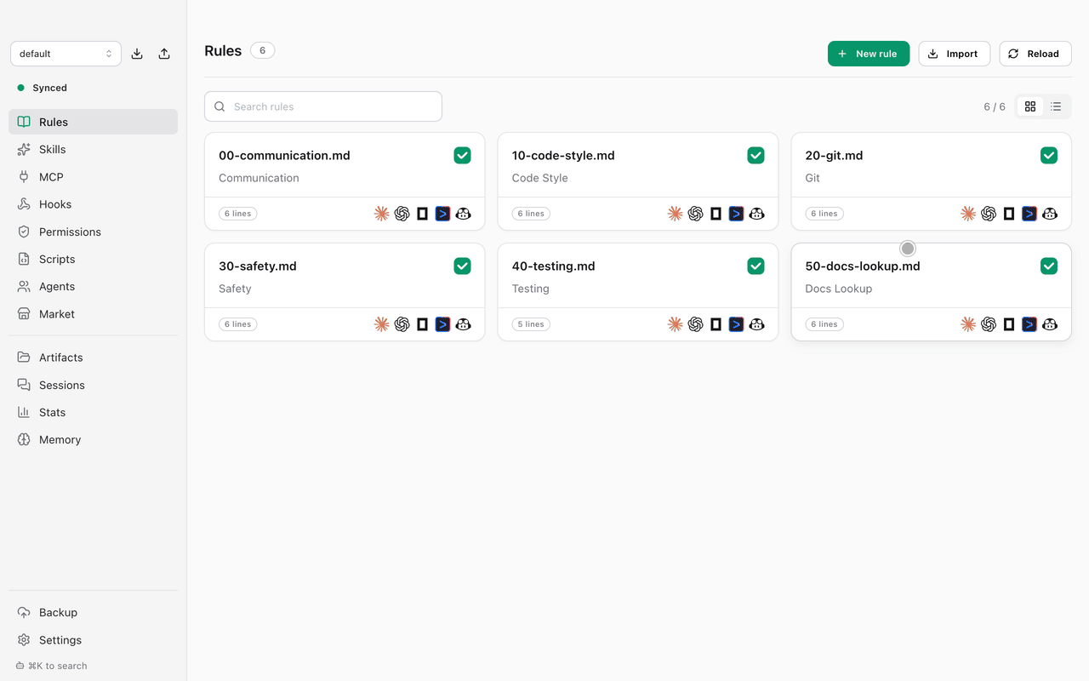Click the black rectangle icon on 00-communication.md card
This screenshot has width=1089, height=681.
tap(423, 214)
